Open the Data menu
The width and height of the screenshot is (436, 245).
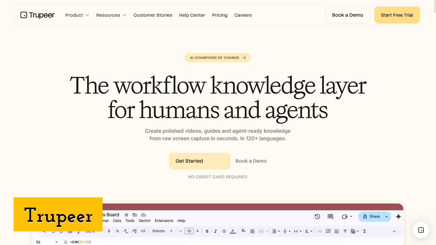[x=117, y=220]
